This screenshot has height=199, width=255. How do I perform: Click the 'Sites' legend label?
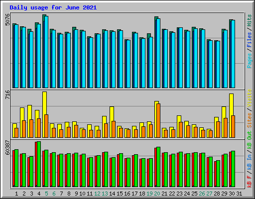(250, 120)
